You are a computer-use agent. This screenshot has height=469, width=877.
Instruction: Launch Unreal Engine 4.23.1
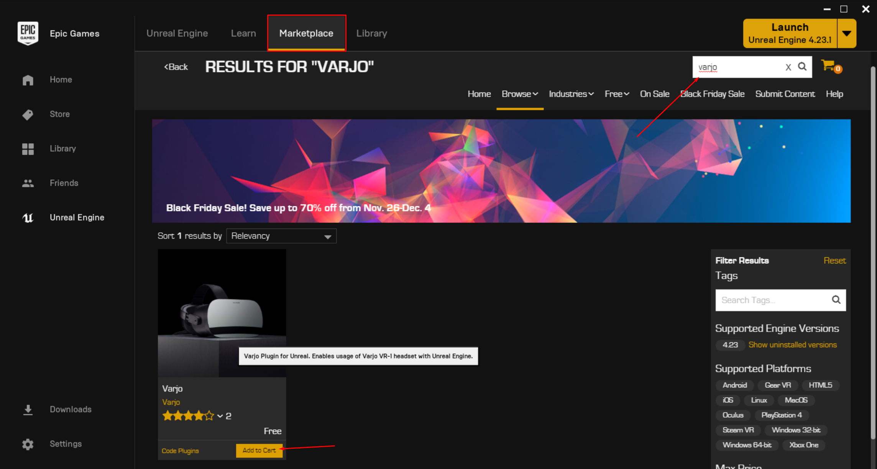tap(790, 33)
